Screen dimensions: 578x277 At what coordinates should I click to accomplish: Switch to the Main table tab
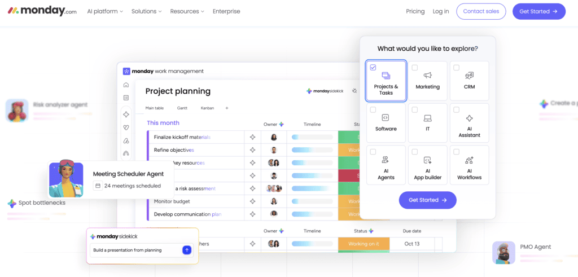click(155, 108)
